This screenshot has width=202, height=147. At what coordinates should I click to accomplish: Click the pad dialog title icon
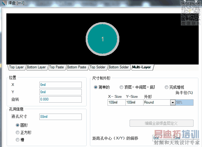4,3
